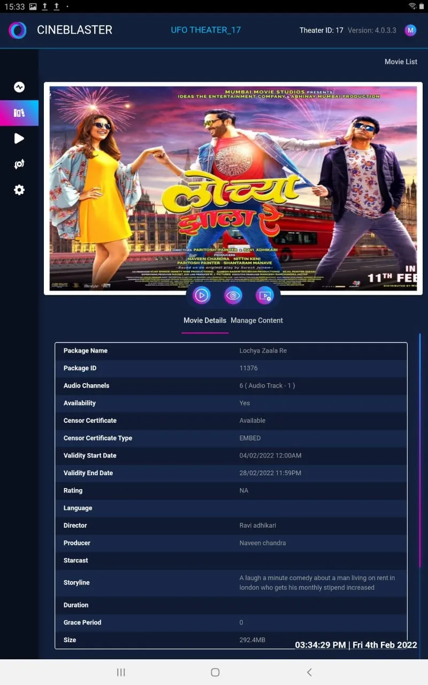Image resolution: width=428 pixels, height=685 pixels.
Task: Click the 'Version: 4.0.3.3' label
Action: tap(372, 31)
